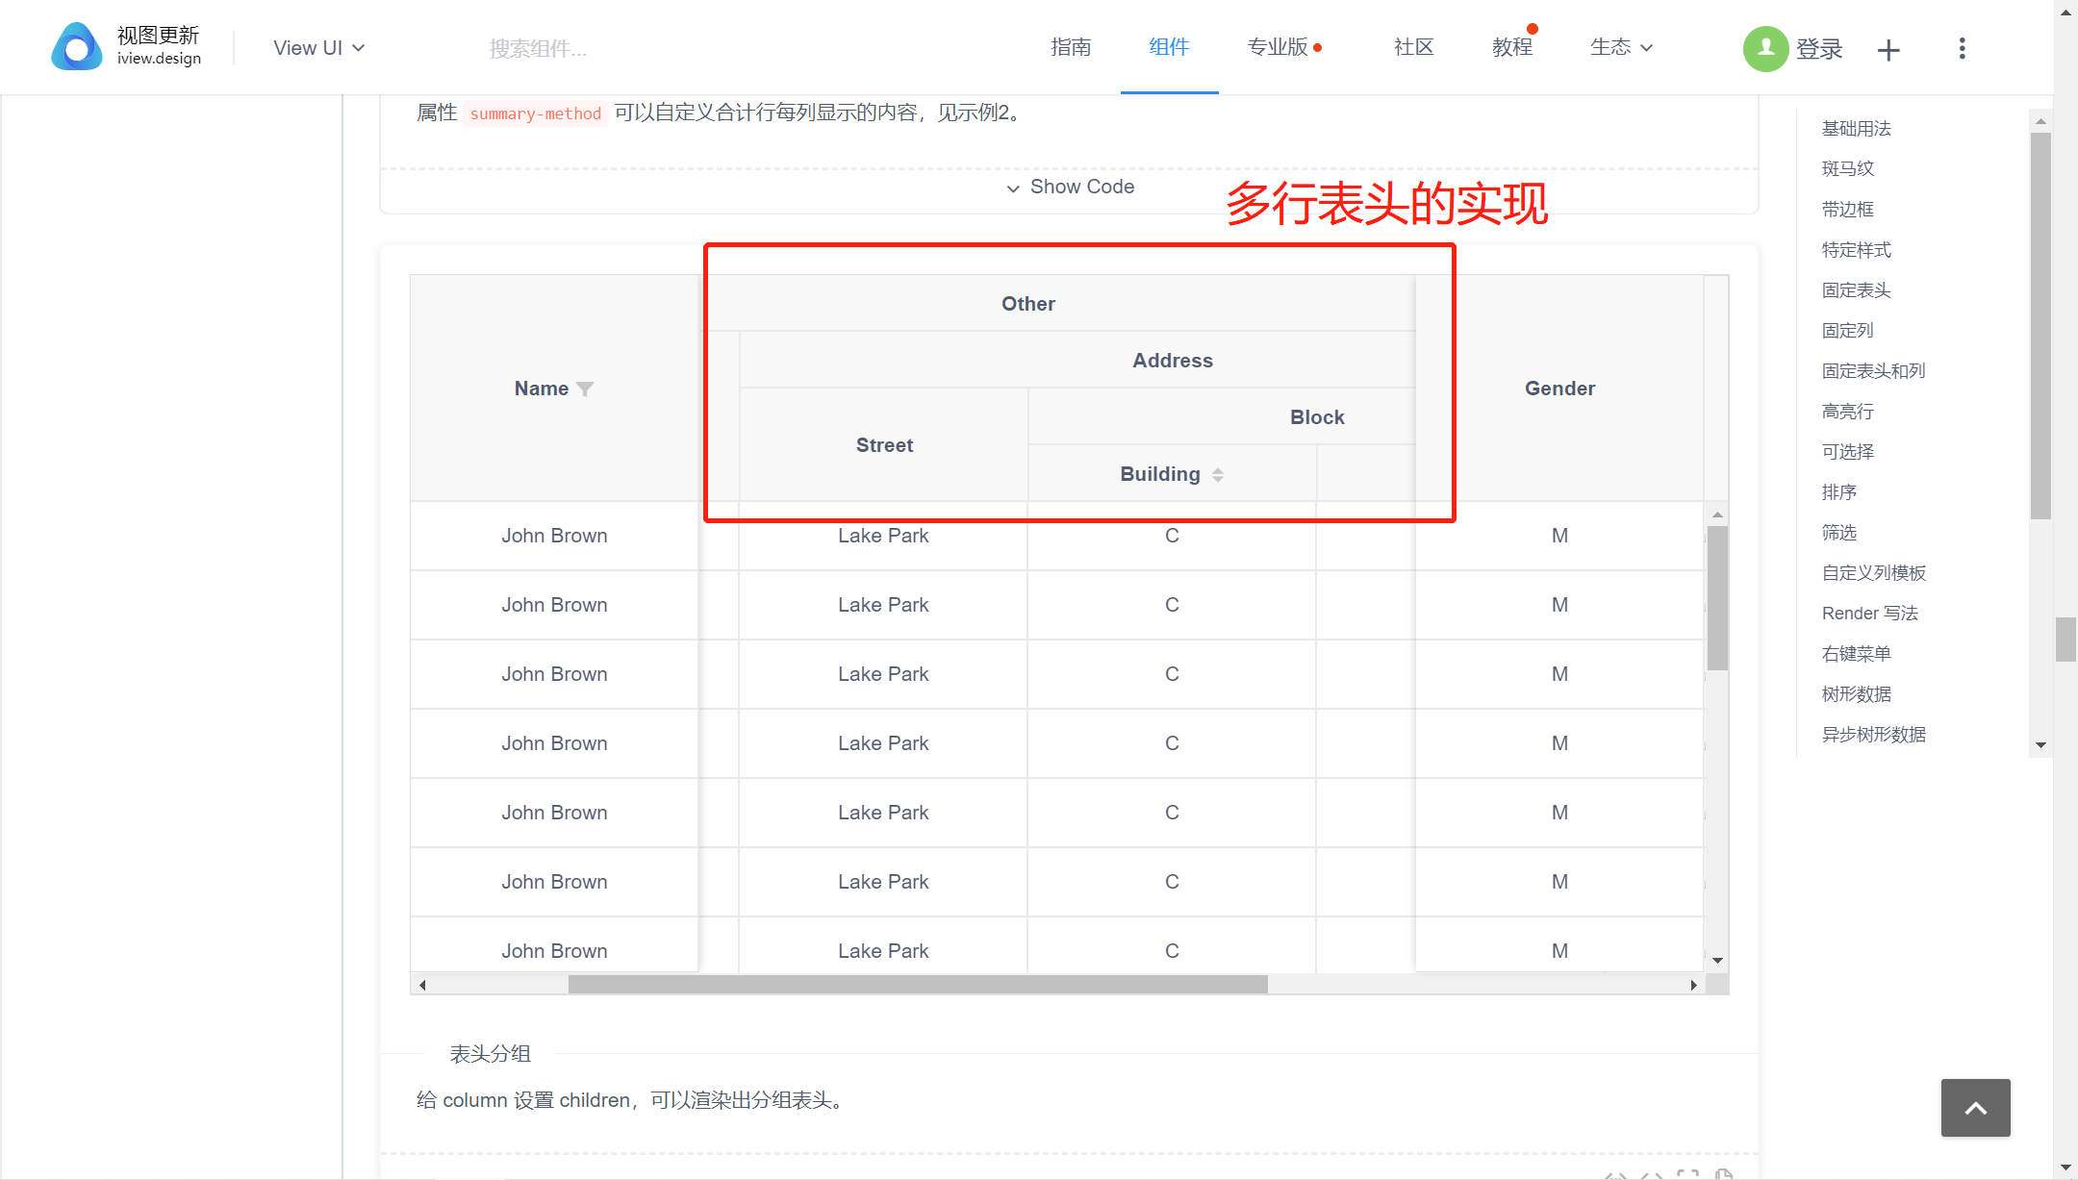The height and width of the screenshot is (1180, 2078).
Task: Click the Gender column header
Action: (x=1559, y=389)
